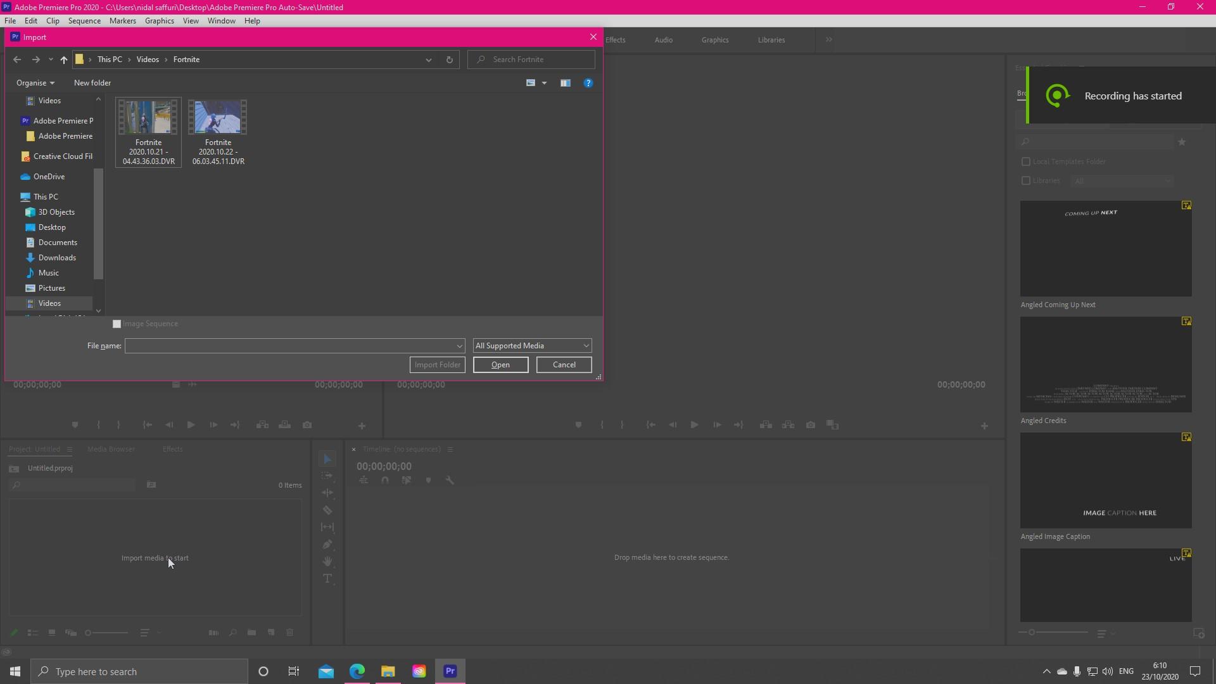Switch to the Media Browser tab
Viewport: 1216px width, 684px height.
pyautogui.click(x=111, y=449)
